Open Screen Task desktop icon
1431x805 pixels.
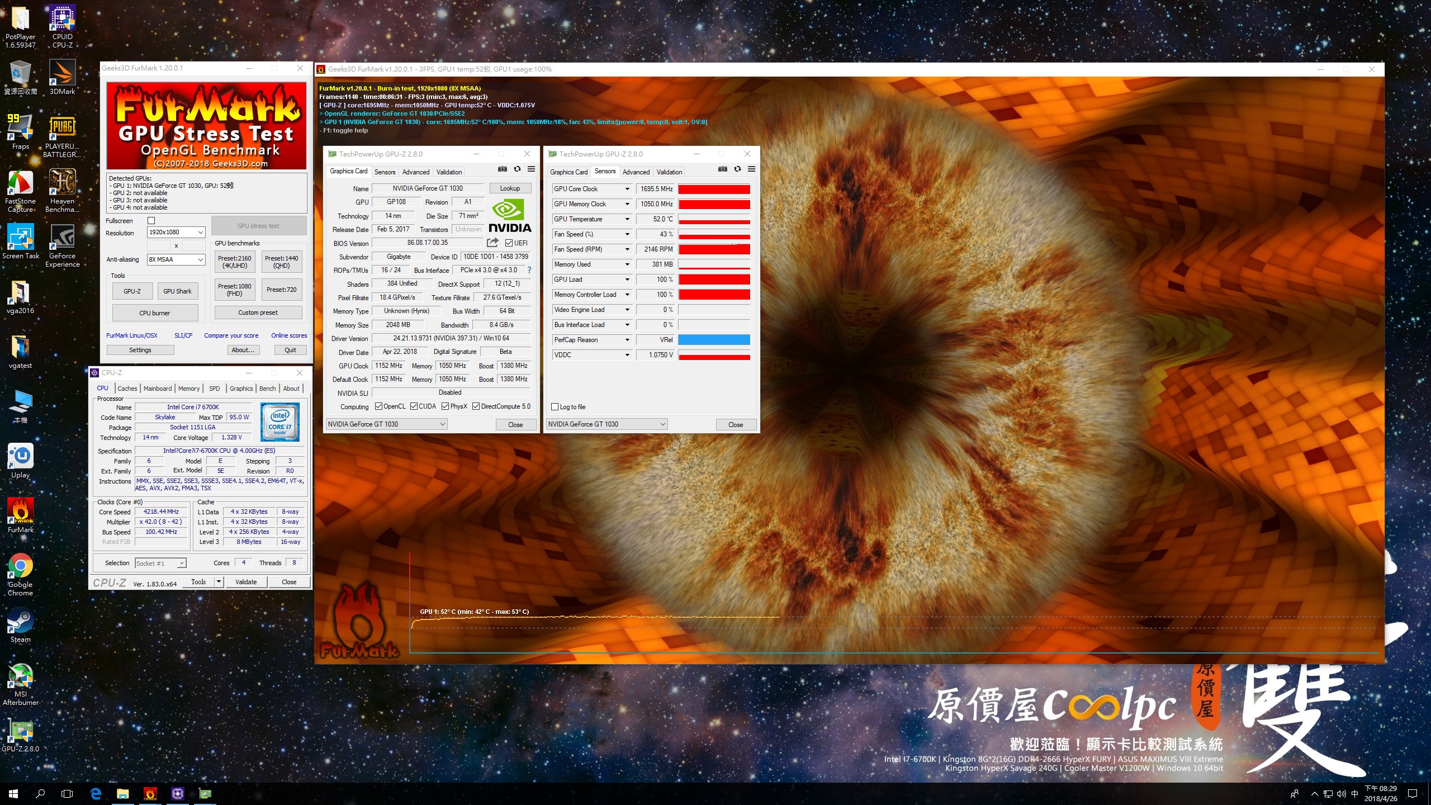tap(20, 242)
